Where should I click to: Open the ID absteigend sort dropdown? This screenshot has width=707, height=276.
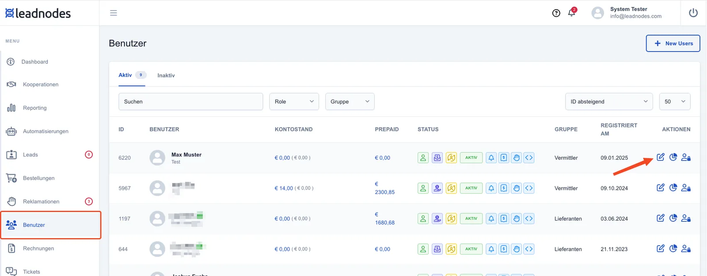(x=609, y=101)
